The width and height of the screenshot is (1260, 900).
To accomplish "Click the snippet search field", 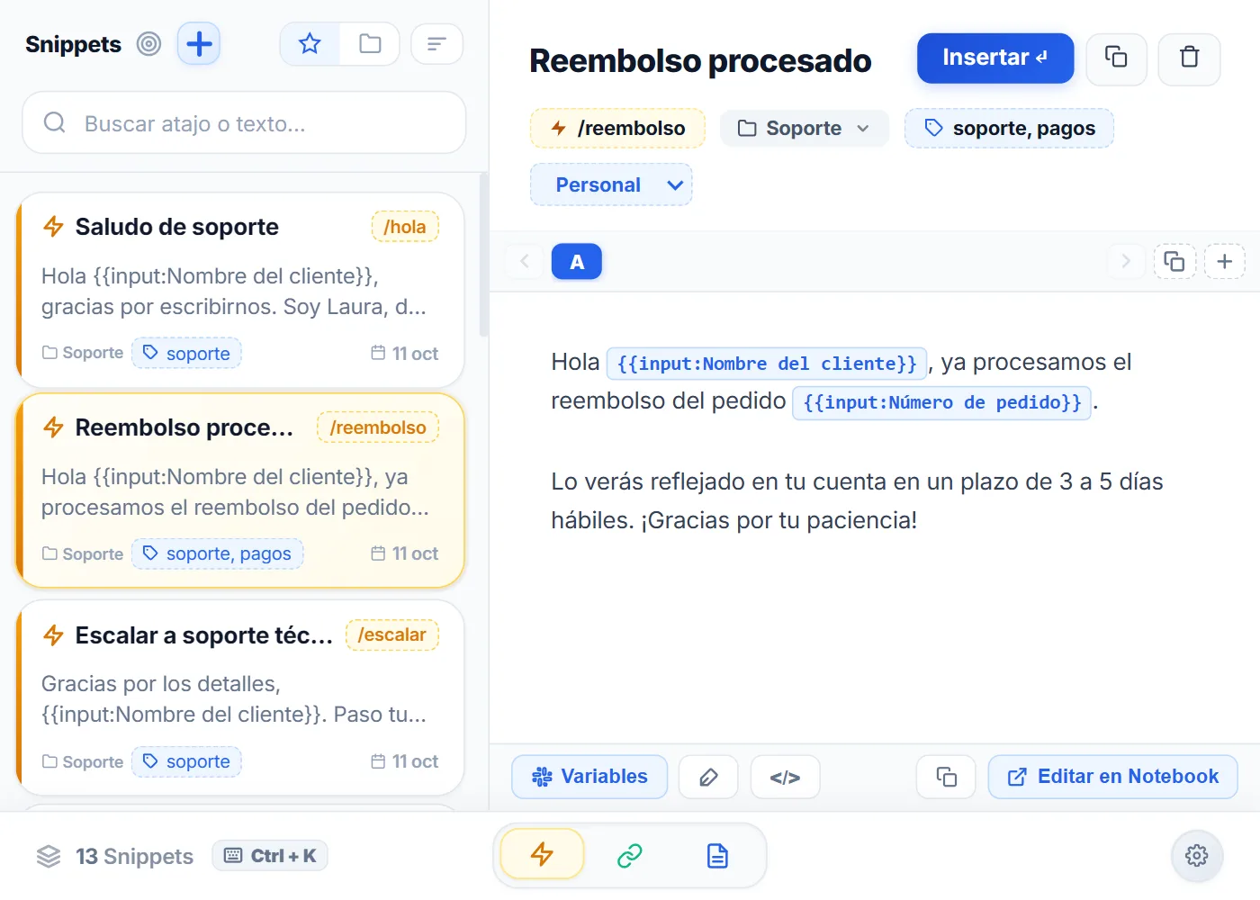I will 244,122.
